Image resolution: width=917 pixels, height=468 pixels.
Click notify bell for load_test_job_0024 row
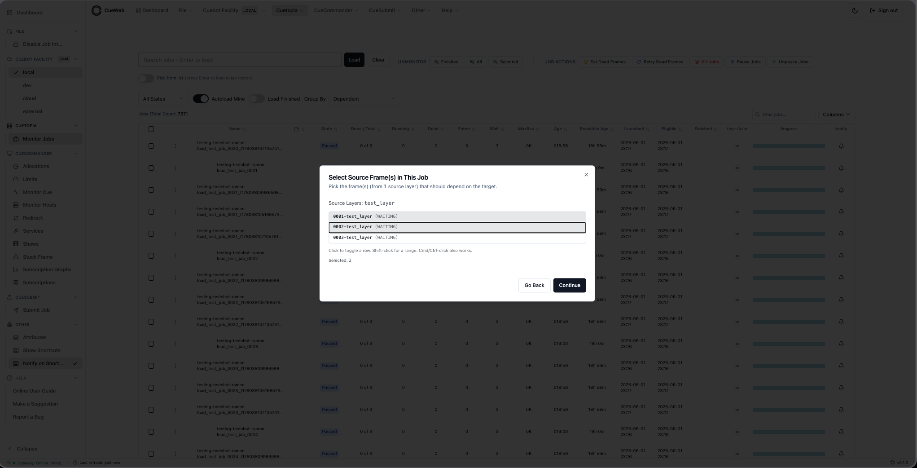(841, 432)
